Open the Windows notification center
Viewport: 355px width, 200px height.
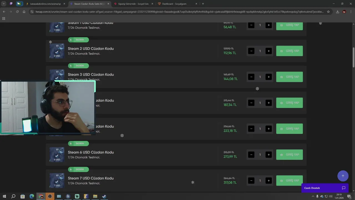click(x=349, y=196)
